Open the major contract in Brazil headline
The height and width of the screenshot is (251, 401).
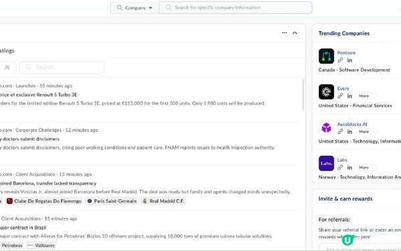[x=23, y=228]
